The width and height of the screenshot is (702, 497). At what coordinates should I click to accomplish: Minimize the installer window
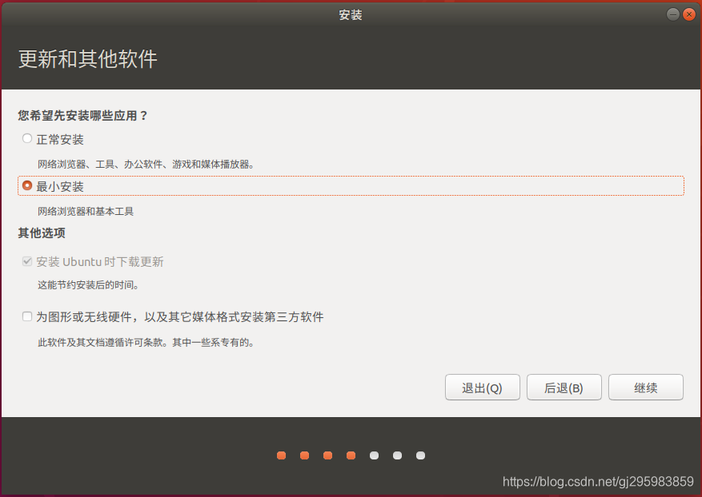pyautogui.click(x=673, y=14)
